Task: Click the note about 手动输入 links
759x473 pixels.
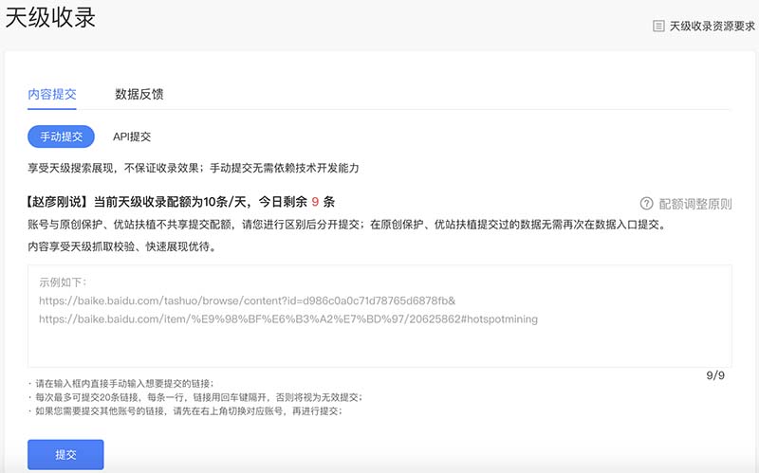Action: click(x=121, y=383)
